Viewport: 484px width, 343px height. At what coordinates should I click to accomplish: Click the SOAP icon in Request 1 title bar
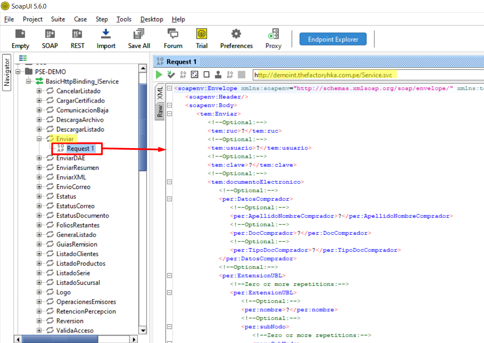tap(160, 61)
